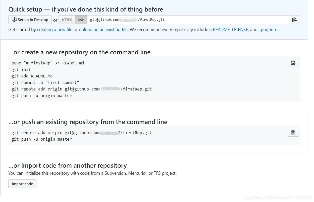Click the "import code from another repository" heading
314x202 pixels.
pyautogui.click(x=68, y=166)
